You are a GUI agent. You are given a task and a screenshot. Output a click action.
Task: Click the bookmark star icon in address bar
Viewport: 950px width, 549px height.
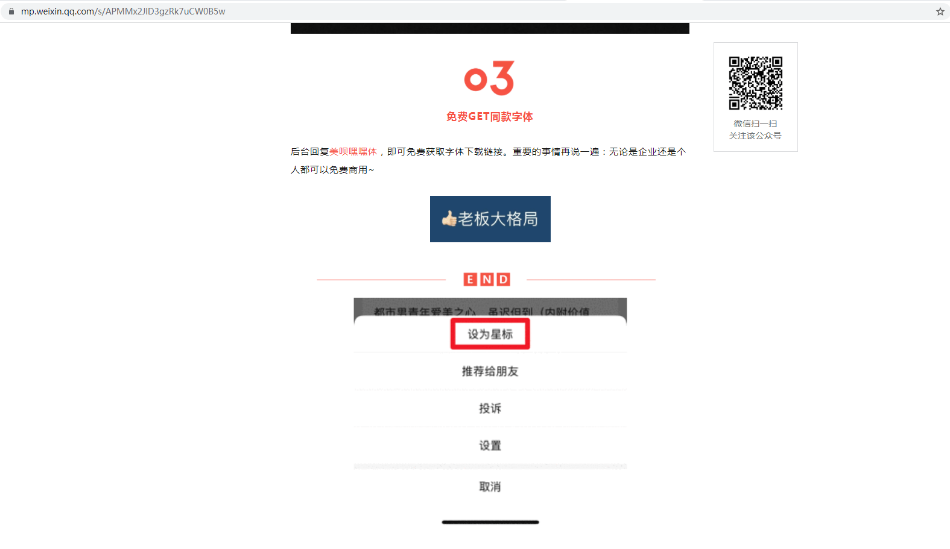pos(940,11)
